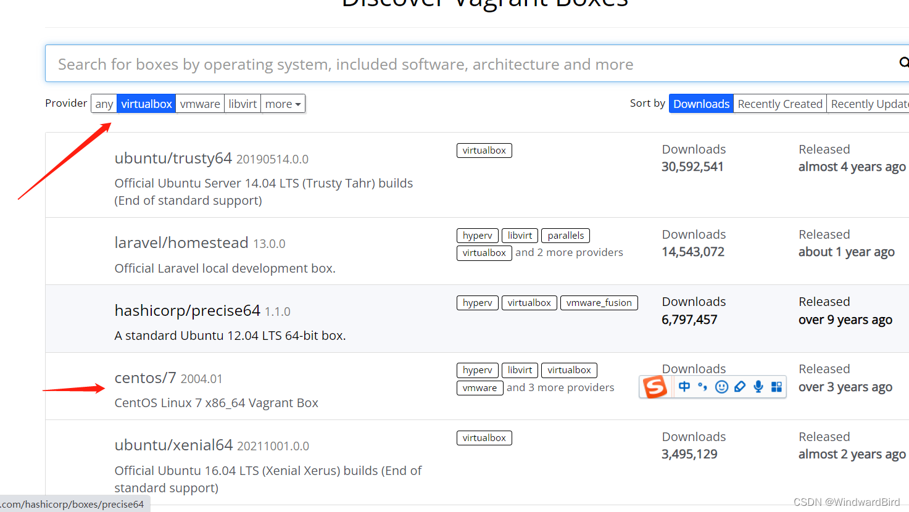Click 'Official Laravel local development box.' description

tap(225, 268)
